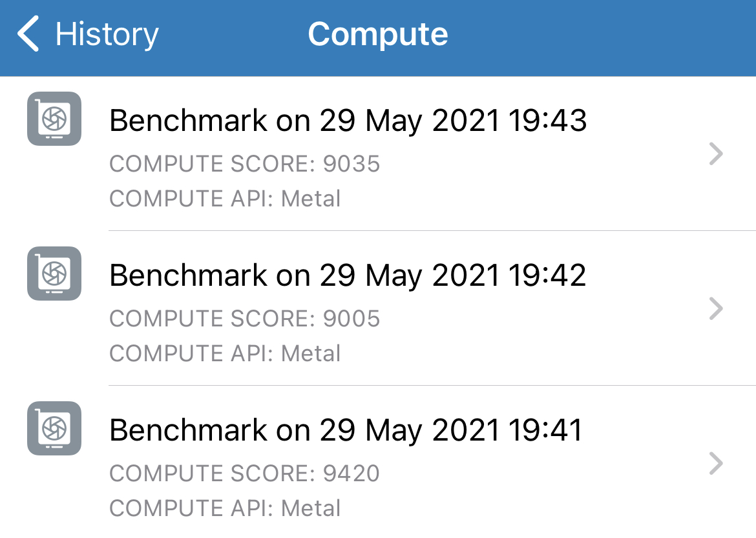
Task: Select the Compute Score 9035 text
Action: click(244, 164)
